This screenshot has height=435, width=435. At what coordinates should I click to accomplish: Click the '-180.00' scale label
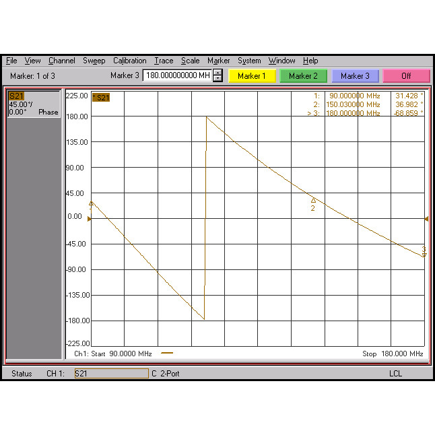coord(78,321)
